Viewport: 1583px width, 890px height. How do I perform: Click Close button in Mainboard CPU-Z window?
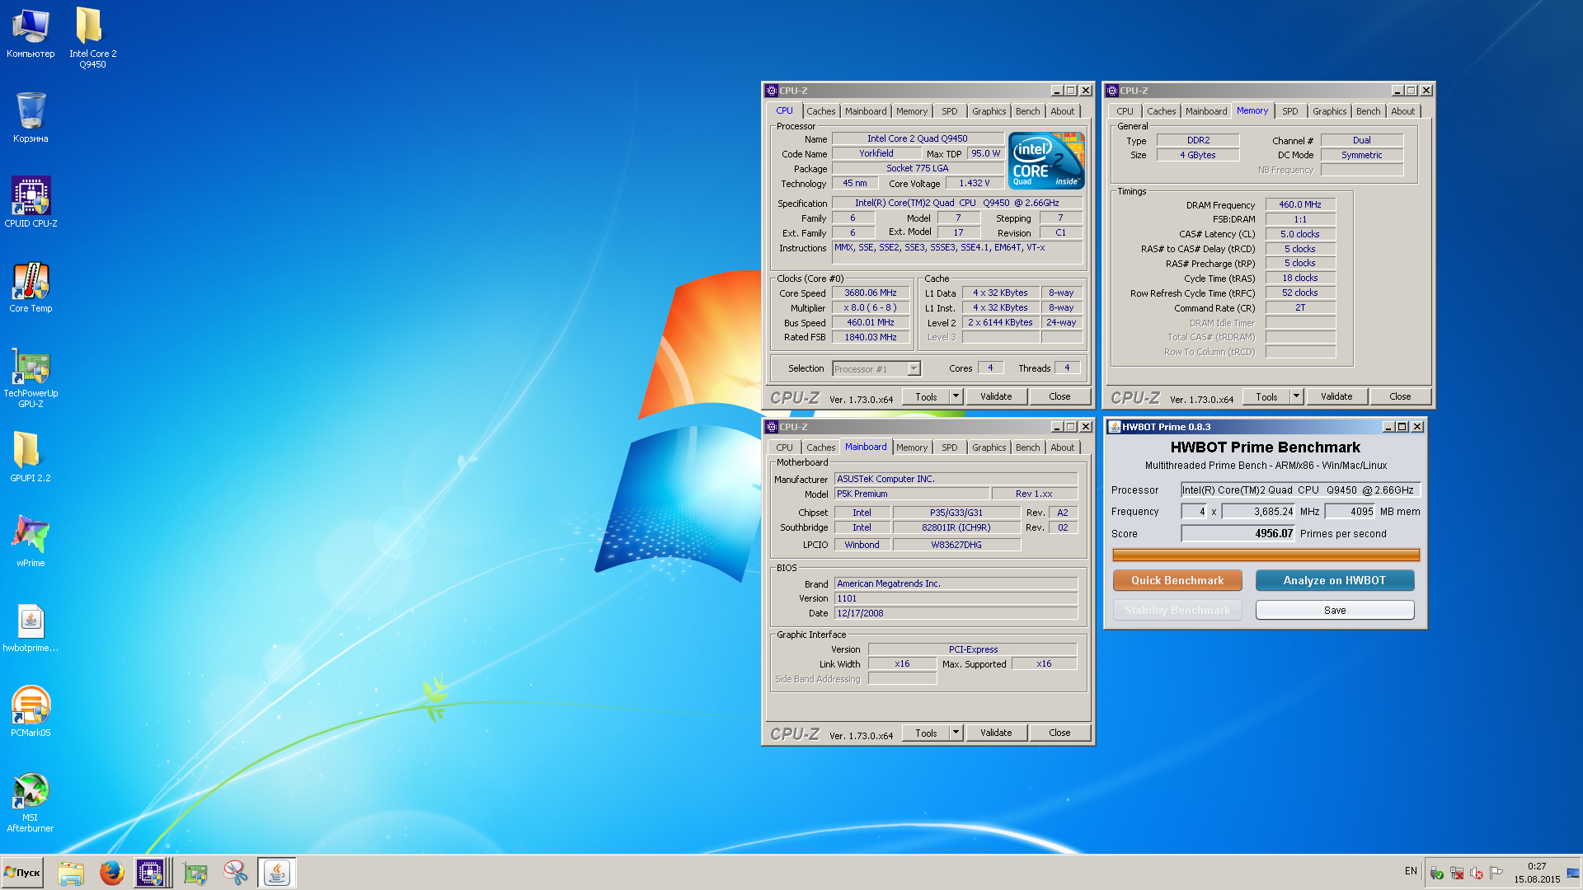click(1059, 733)
